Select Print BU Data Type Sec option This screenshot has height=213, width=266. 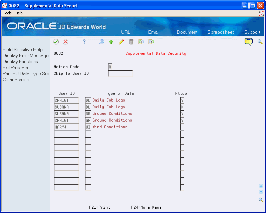pyautogui.click(x=26, y=73)
